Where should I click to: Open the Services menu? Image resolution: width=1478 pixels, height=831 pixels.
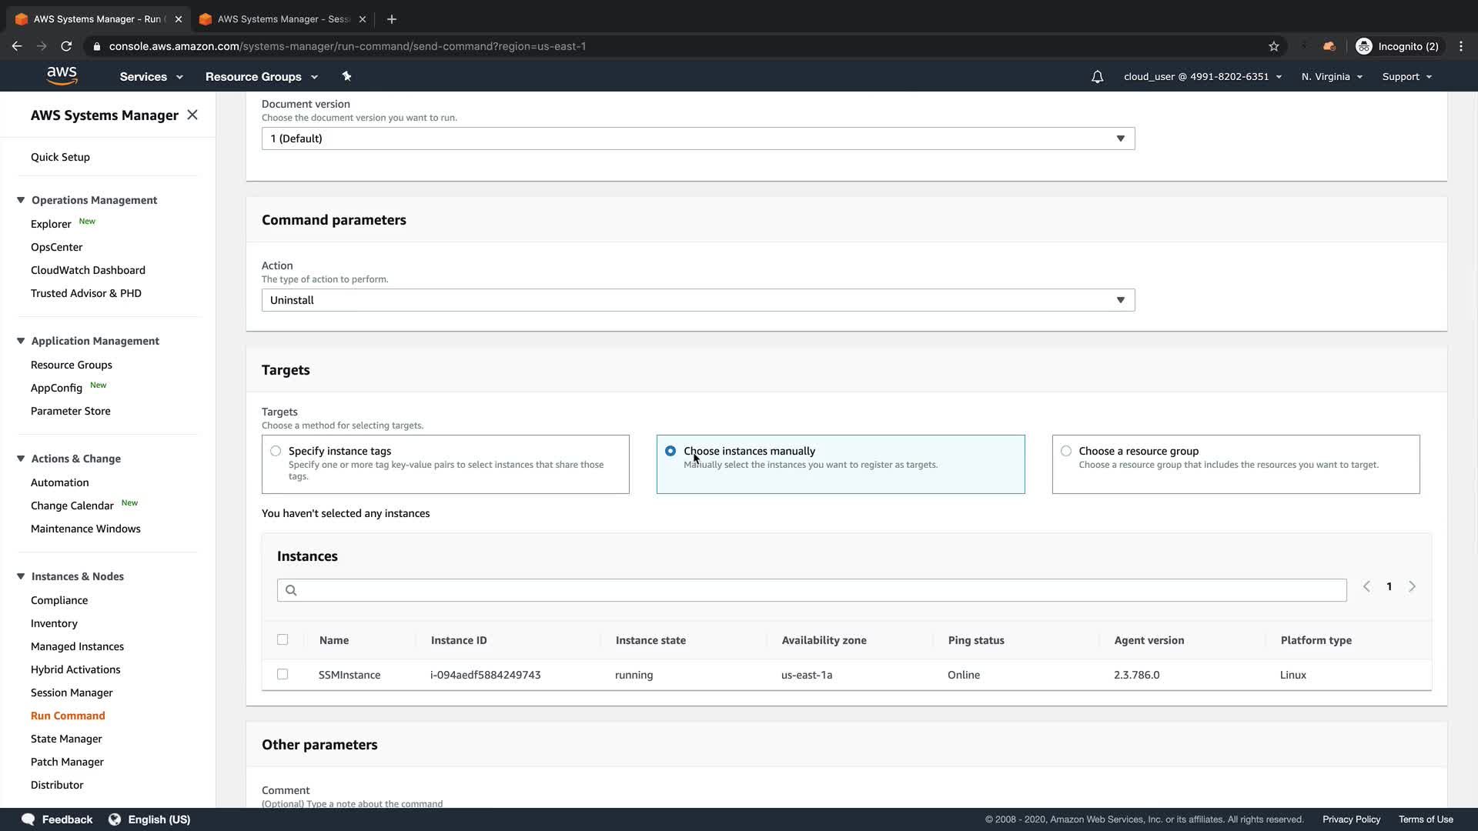(x=151, y=77)
